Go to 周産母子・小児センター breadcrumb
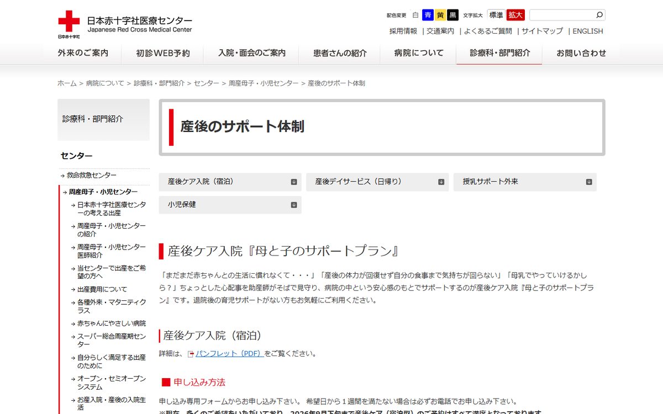The image size is (663, 414). point(264,83)
